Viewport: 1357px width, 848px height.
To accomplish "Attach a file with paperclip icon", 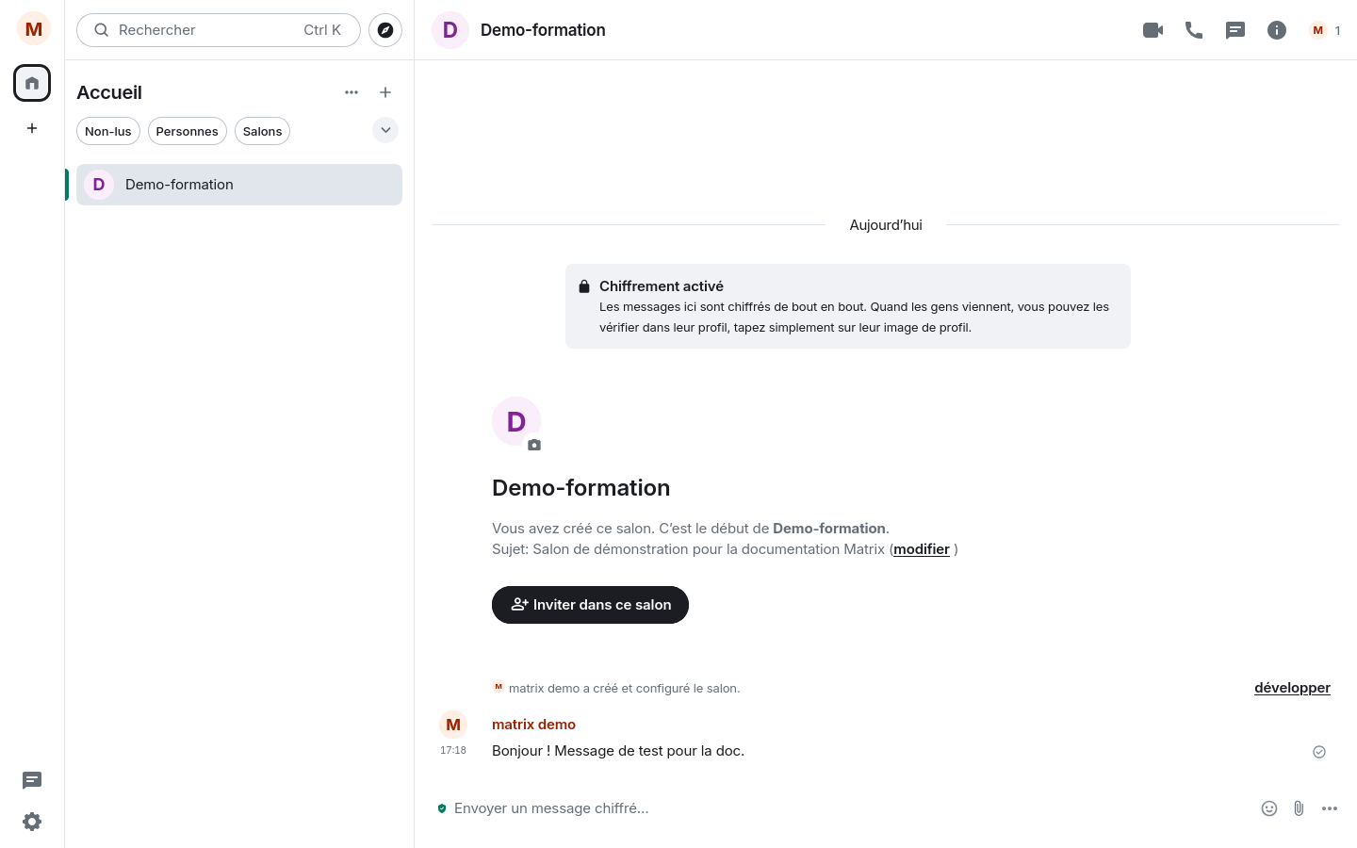I will pos(1299,808).
